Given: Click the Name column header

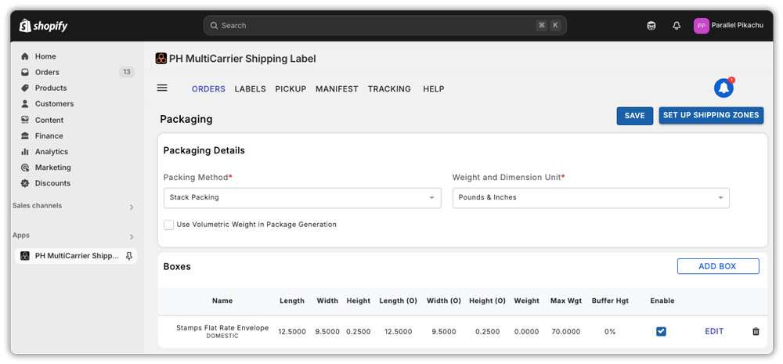Looking at the screenshot, I should point(222,301).
